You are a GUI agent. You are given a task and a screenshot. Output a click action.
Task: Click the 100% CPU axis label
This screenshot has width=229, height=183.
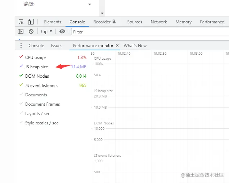click(98, 64)
